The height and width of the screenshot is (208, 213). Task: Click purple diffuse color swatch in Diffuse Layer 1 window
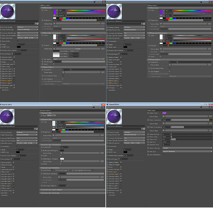[x=55, y=12]
